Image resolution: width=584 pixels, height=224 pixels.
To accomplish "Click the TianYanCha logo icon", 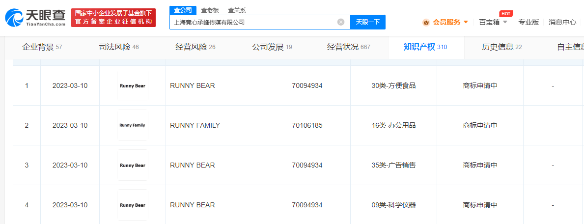I will point(15,18).
